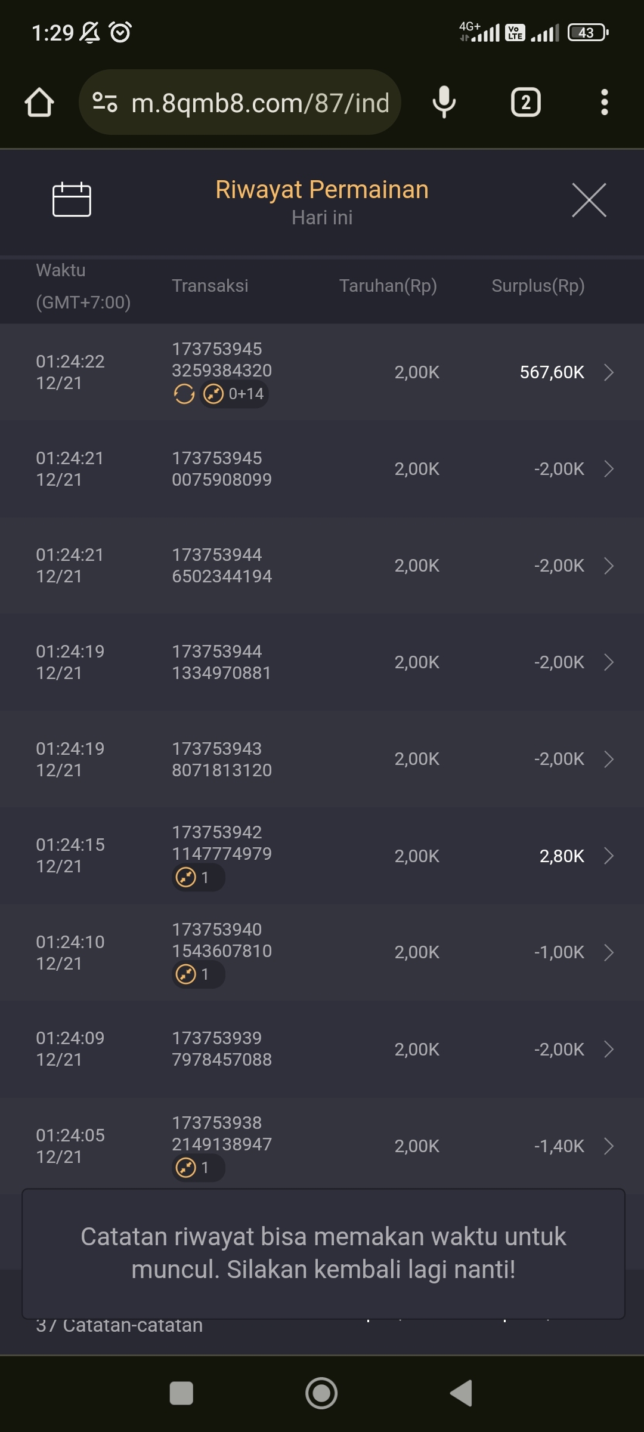
Task: Close the Riwayat Permainan panel
Action: [589, 200]
